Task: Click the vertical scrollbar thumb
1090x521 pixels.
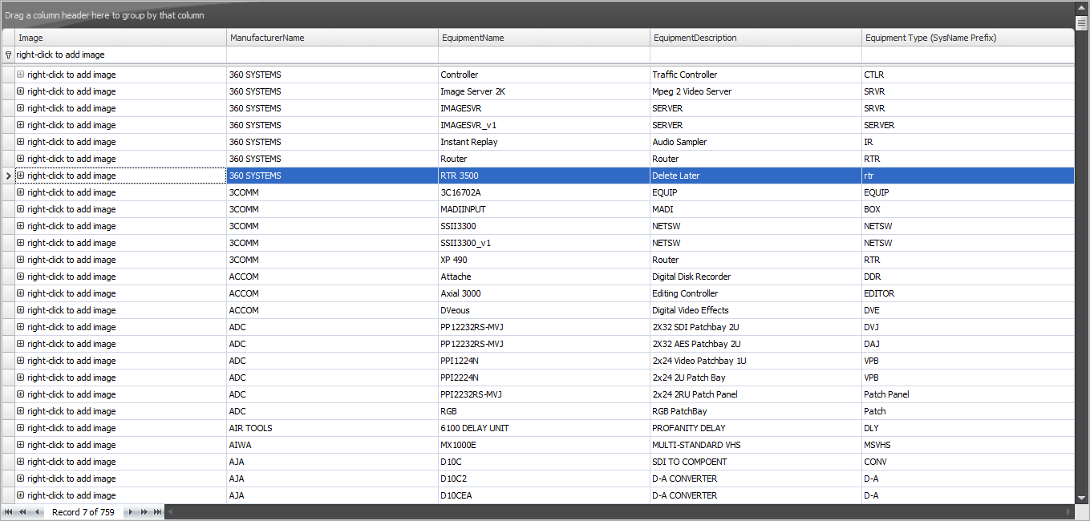Action: click(x=1081, y=24)
